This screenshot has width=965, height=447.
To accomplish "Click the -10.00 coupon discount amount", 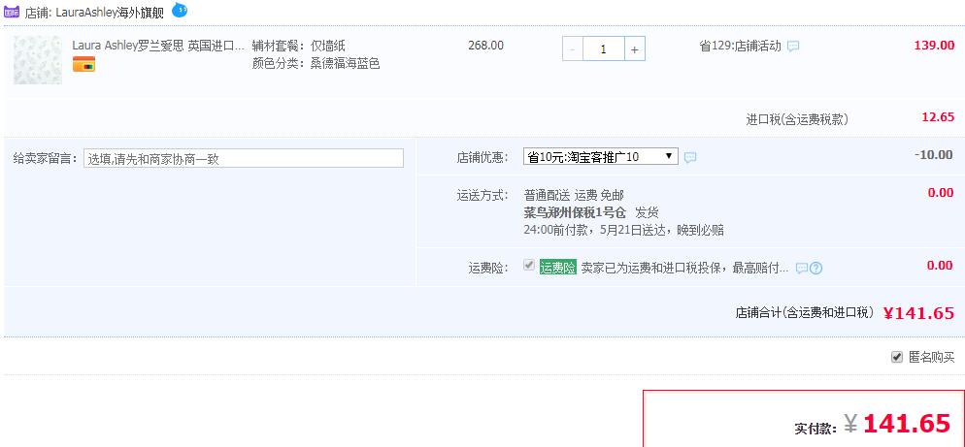I will tap(934, 154).
